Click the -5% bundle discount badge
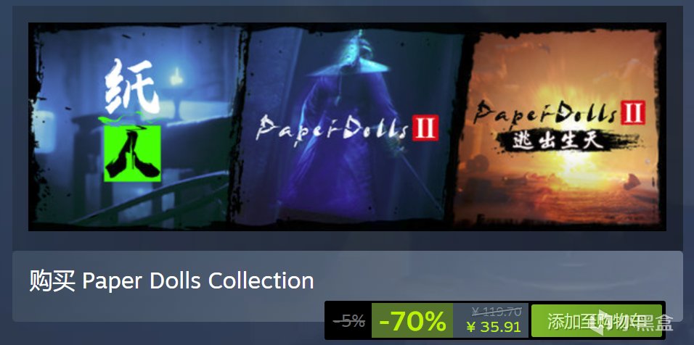The height and width of the screenshot is (345, 694). click(348, 320)
